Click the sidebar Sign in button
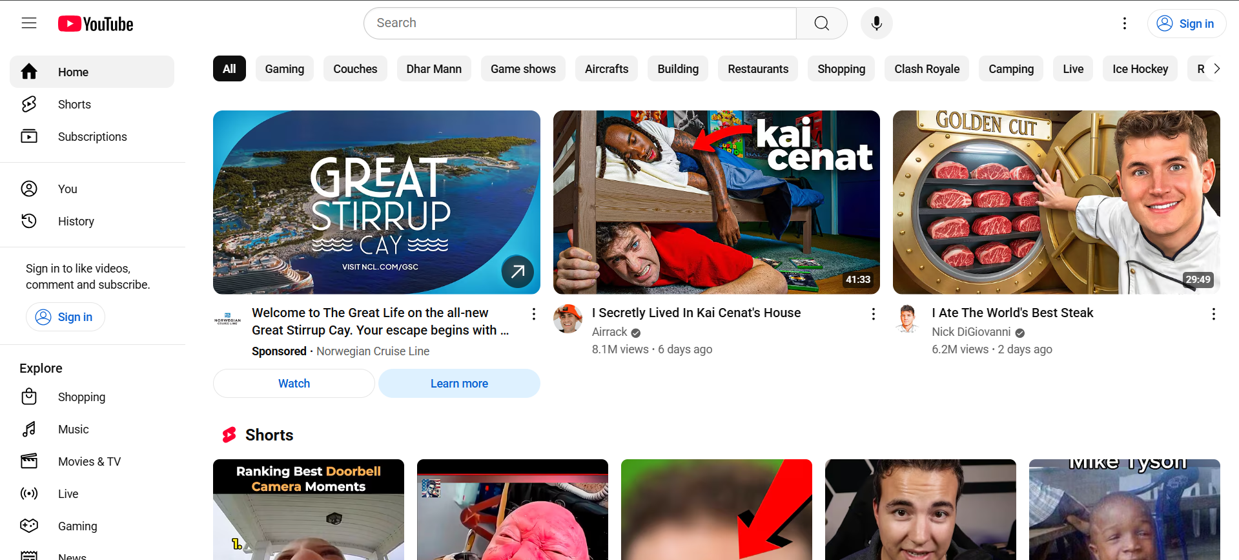The width and height of the screenshot is (1239, 560). click(x=65, y=317)
